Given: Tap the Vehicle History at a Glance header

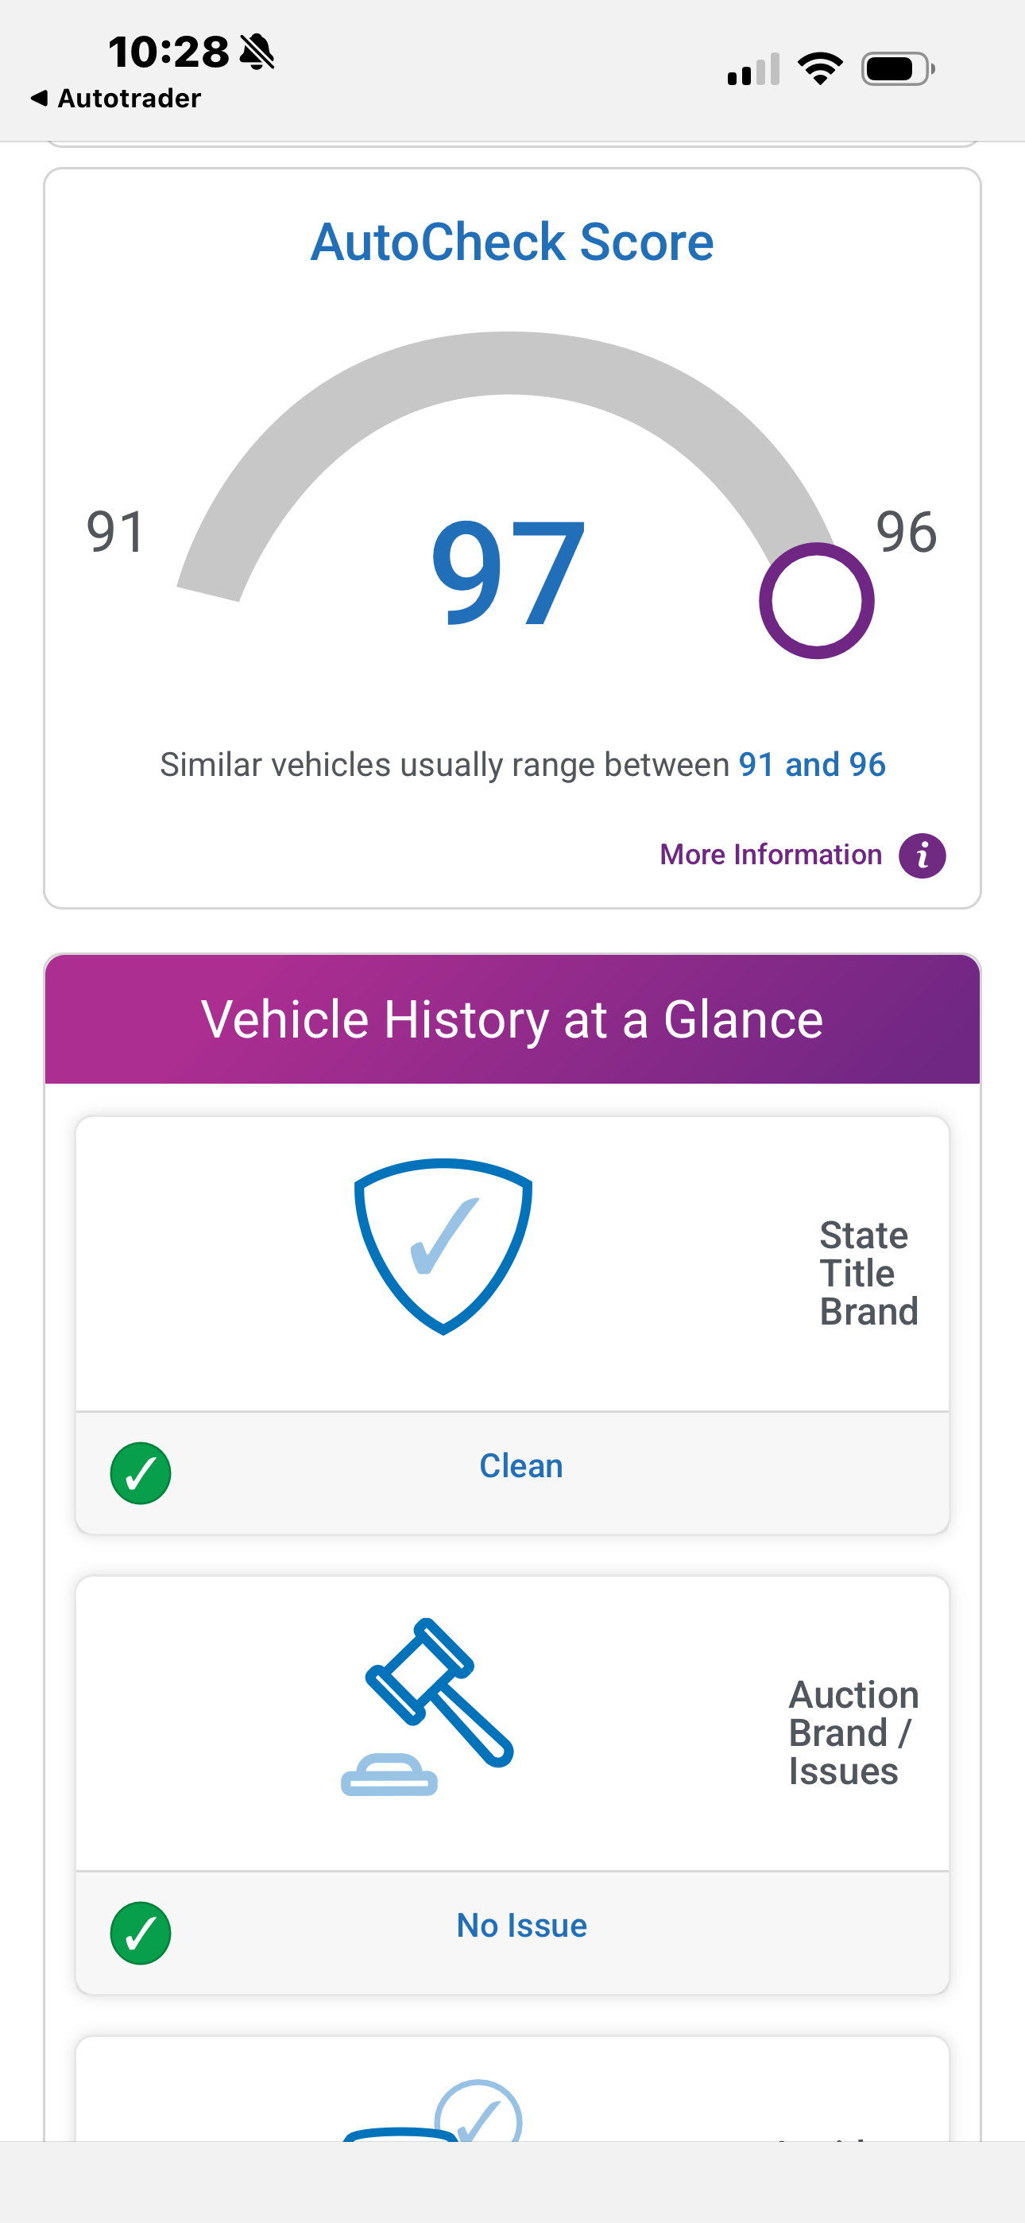Looking at the screenshot, I should click(x=512, y=1019).
